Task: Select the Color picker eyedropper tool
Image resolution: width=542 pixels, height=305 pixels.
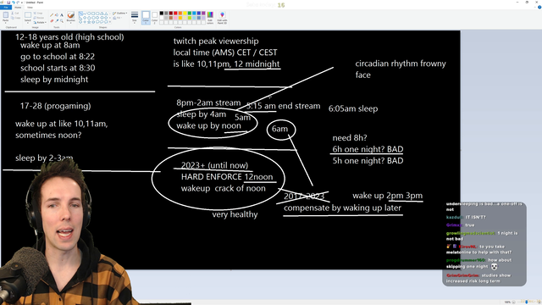Action: click(57, 21)
